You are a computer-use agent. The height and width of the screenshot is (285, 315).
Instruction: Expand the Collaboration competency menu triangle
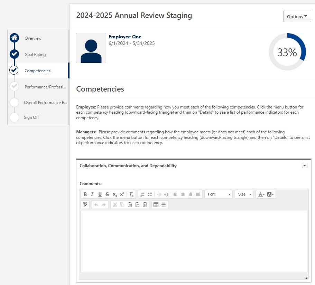(x=305, y=165)
